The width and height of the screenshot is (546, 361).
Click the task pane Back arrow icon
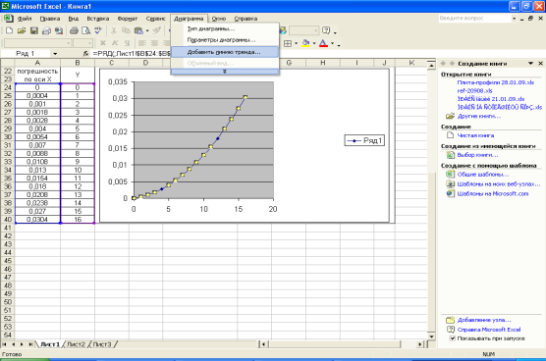[x=443, y=64]
